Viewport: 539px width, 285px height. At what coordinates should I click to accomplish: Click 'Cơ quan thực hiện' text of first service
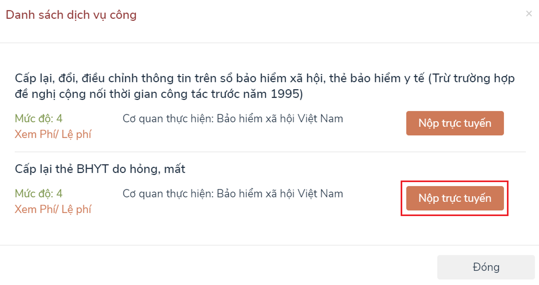click(168, 119)
